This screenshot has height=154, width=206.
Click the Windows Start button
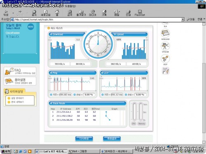(6, 151)
